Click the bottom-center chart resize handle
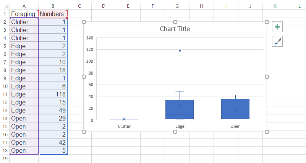The image size is (306, 163). [x=175, y=132]
